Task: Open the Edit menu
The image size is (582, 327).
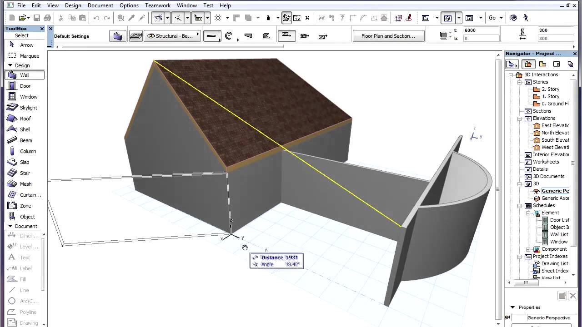Action: [36, 5]
